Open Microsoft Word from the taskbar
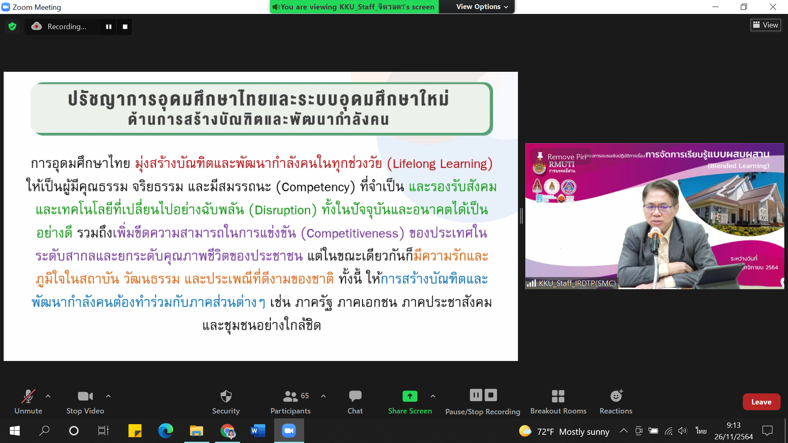The height and width of the screenshot is (443, 788). click(x=258, y=431)
